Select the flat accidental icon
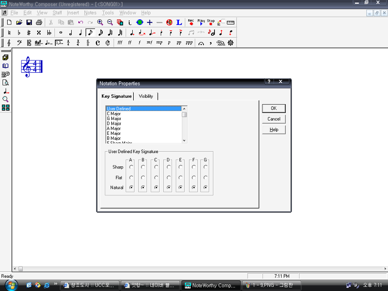 pyautogui.click(x=19, y=33)
